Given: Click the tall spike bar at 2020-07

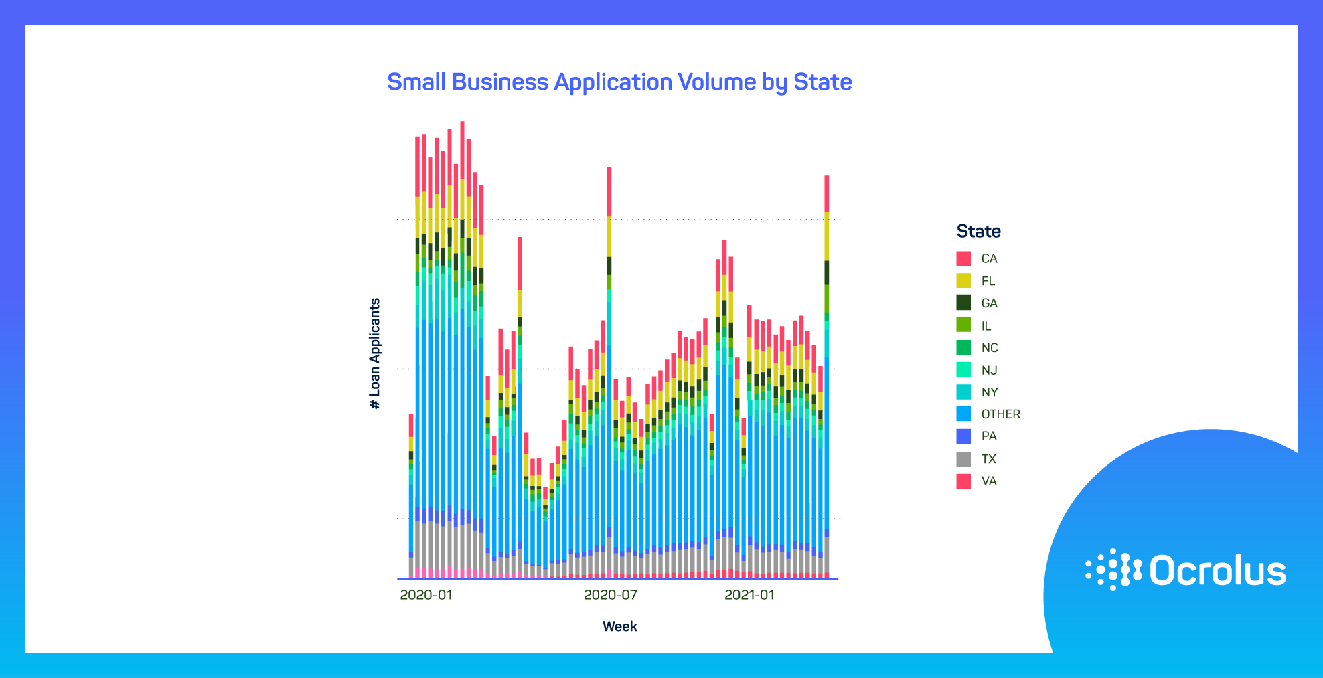Looking at the screenshot, I should [609, 373].
